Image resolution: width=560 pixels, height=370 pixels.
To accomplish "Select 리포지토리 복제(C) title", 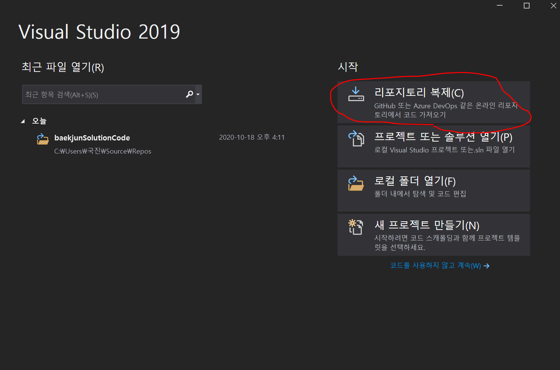I will tap(419, 92).
